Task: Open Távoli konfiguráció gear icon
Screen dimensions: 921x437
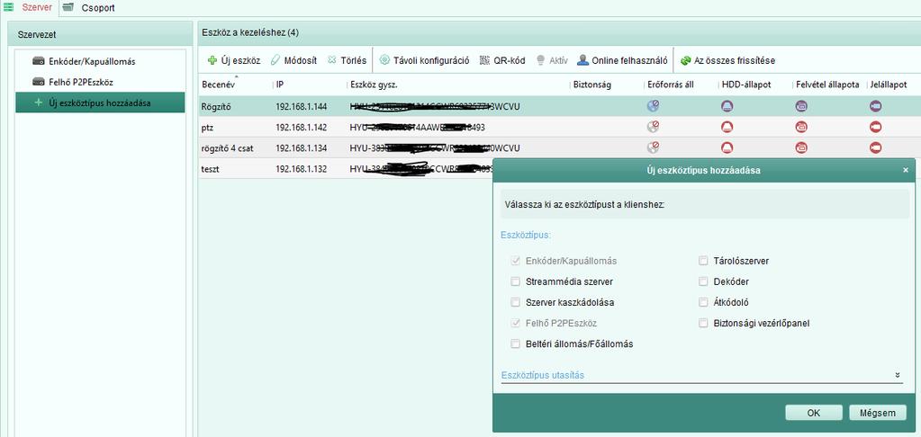Action: point(384,60)
